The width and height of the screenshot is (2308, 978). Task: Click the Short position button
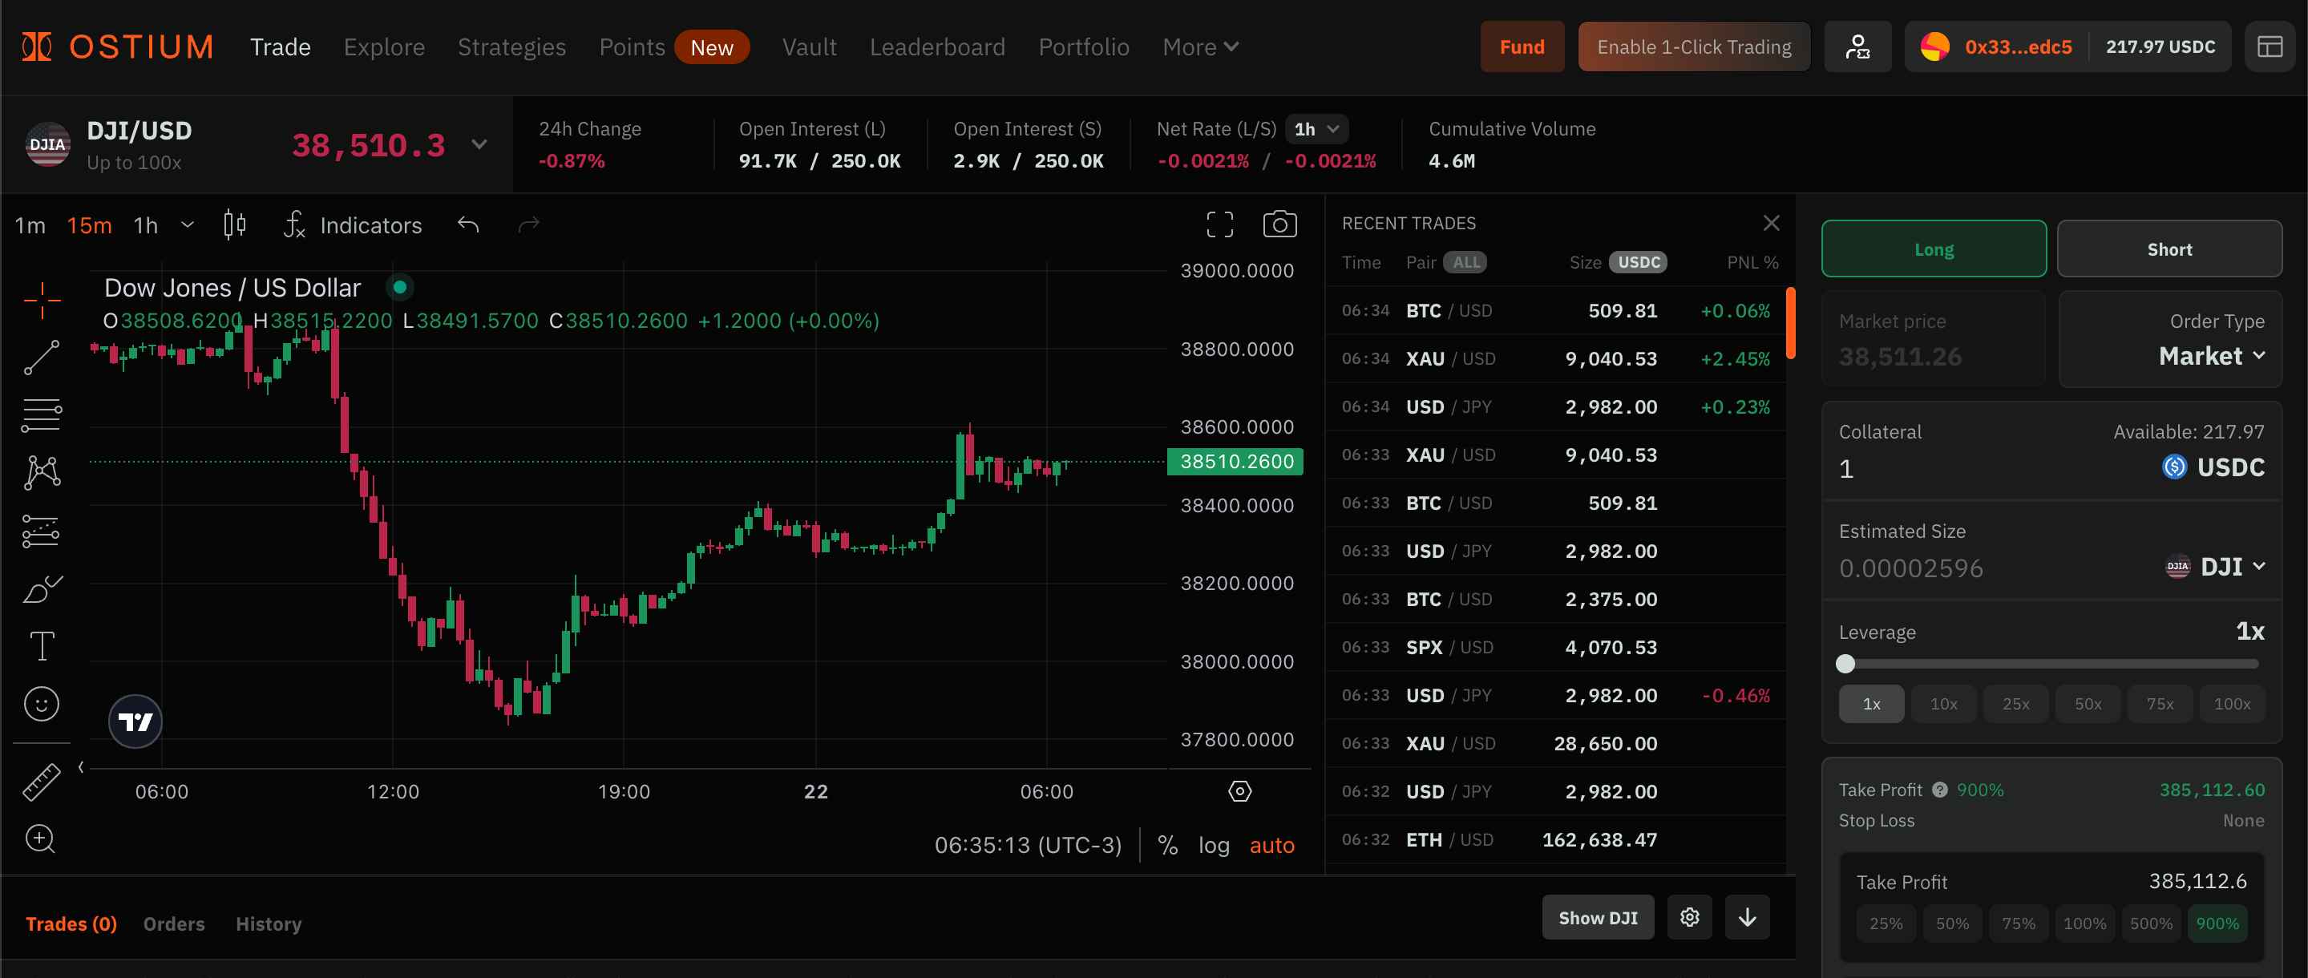click(x=2169, y=249)
